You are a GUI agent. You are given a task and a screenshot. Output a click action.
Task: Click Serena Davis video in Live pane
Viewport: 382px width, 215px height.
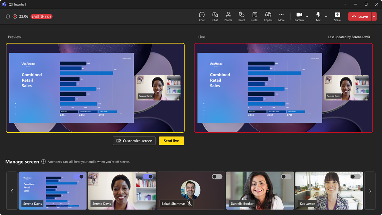point(347,88)
